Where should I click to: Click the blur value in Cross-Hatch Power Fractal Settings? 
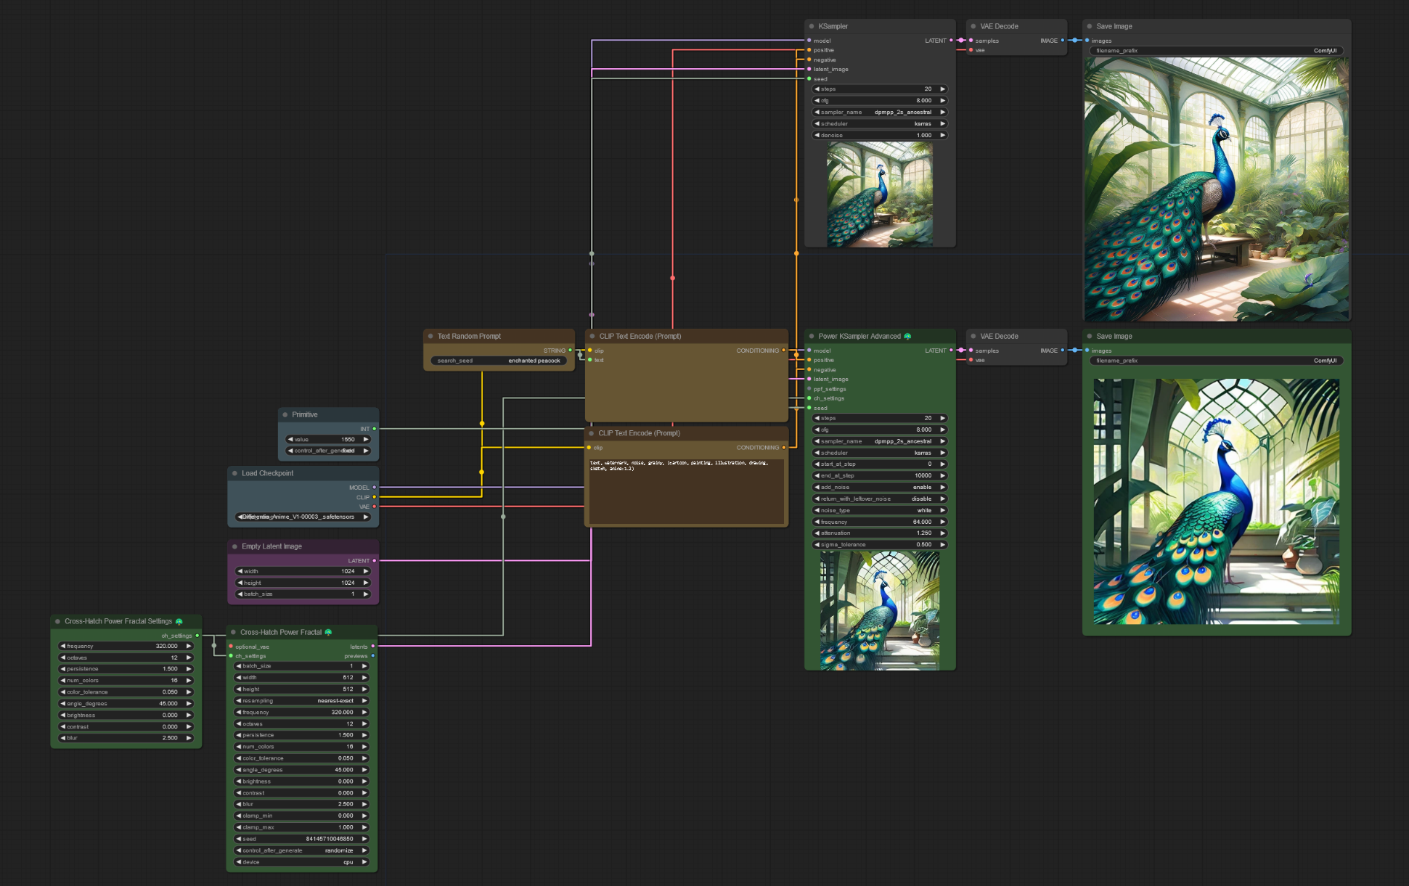(x=170, y=738)
